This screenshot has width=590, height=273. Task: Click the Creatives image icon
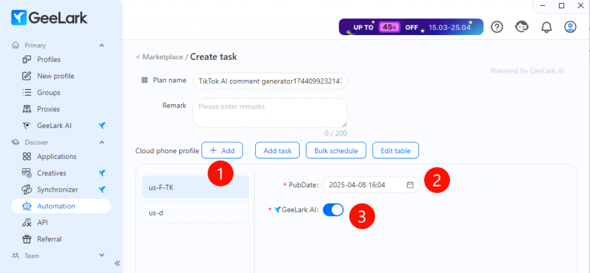click(27, 173)
